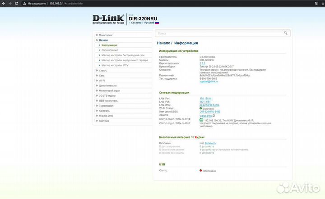The height and width of the screenshot is (199, 325).
Task: Click the USB Отключено status text
Action: pyautogui.click(x=209, y=171)
